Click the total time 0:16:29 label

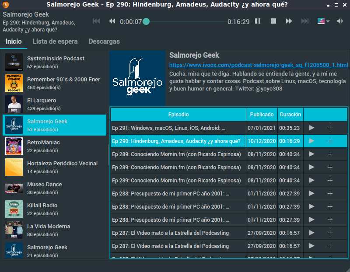238,21
